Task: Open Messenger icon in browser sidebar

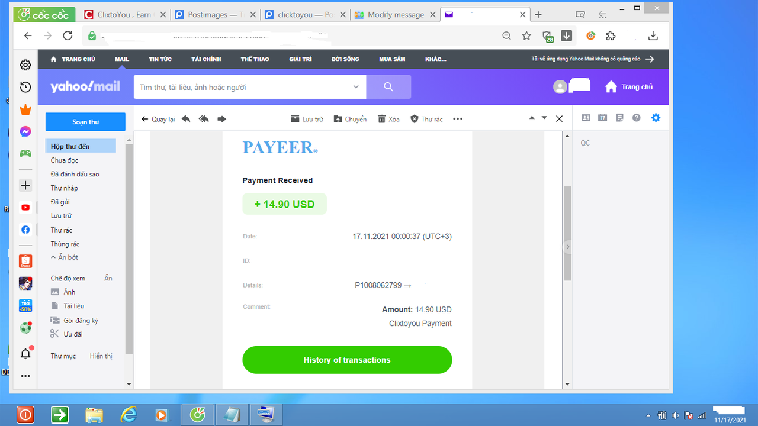Action: pos(25,132)
